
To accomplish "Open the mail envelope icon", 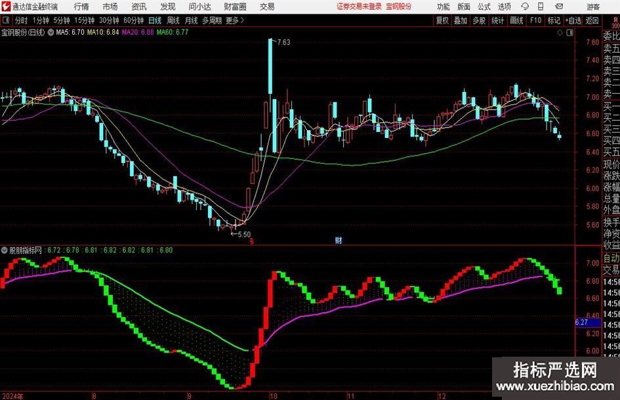I will coord(559,7).
